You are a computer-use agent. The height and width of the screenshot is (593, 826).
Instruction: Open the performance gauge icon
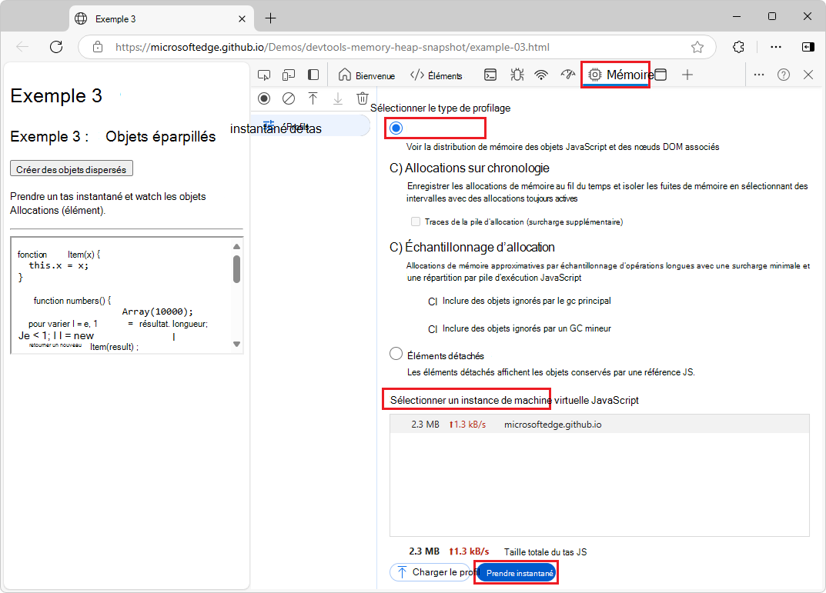click(568, 75)
